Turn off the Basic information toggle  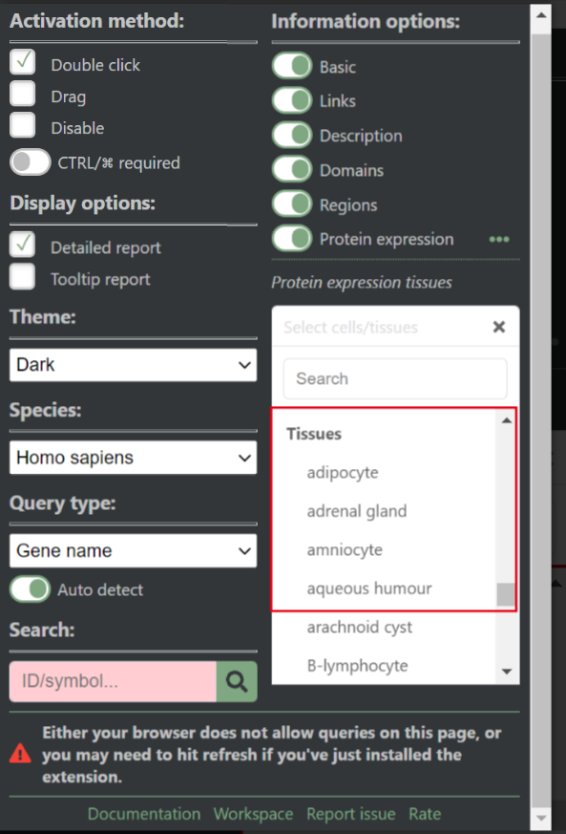coord(292,66)
